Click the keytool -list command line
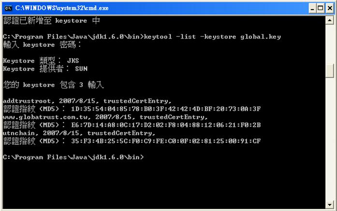Screen dimensions: 337x211 pos(142,37)
